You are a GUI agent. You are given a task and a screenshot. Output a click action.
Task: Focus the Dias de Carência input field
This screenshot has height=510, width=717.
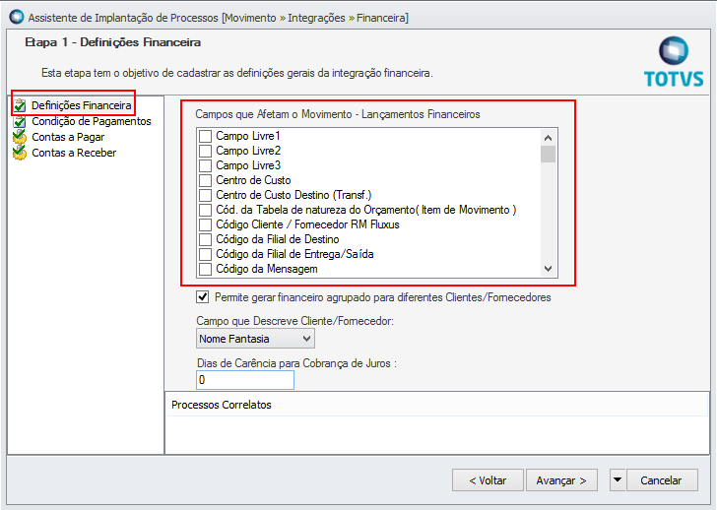[245, 380]
